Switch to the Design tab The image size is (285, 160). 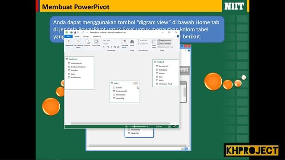[x=86, y=36]
